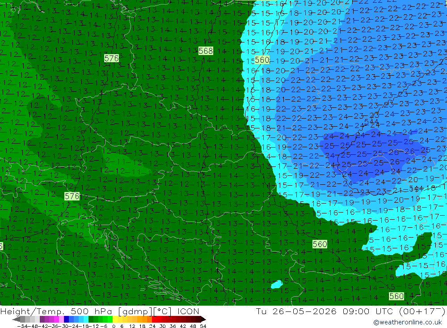Click the small isolated cyan patch in the green area

tap(277, 284)
